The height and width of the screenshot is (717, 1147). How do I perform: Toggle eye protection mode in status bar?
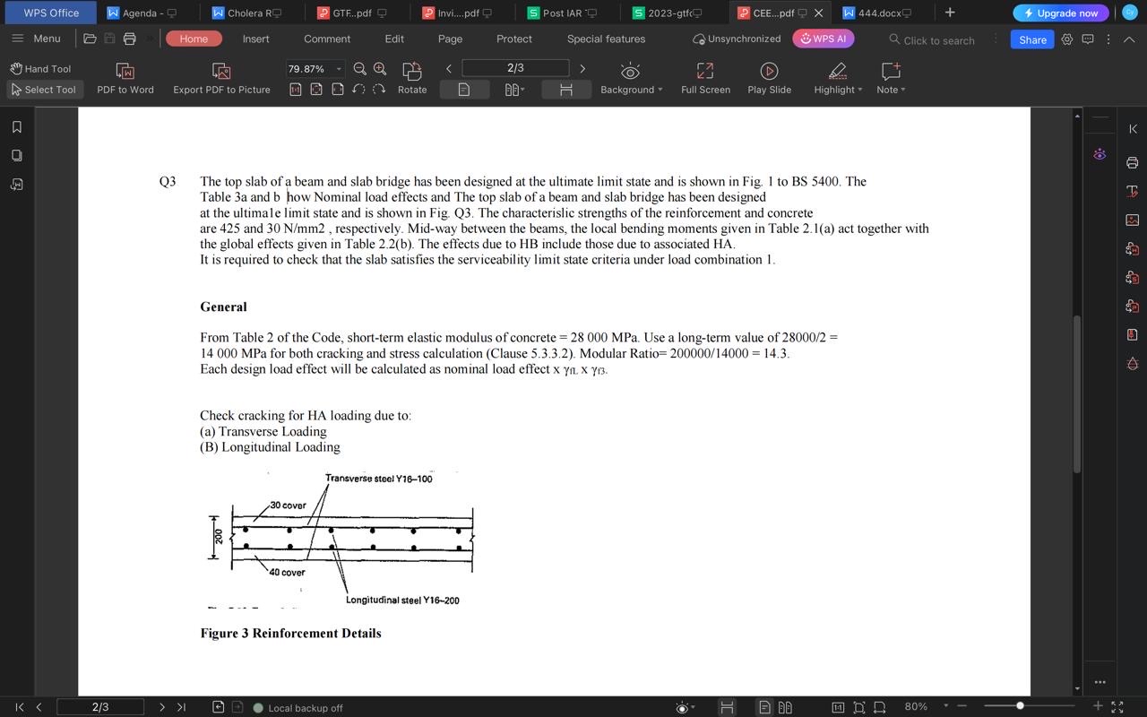tap(684, 707)
